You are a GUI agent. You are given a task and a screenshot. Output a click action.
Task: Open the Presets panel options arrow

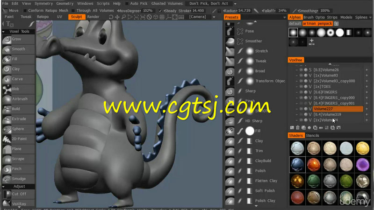point(284,17)
